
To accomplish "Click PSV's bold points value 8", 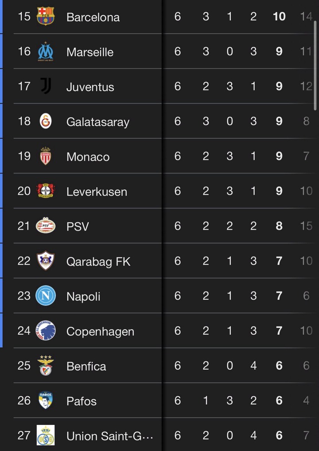I will (x=279, y=226).
